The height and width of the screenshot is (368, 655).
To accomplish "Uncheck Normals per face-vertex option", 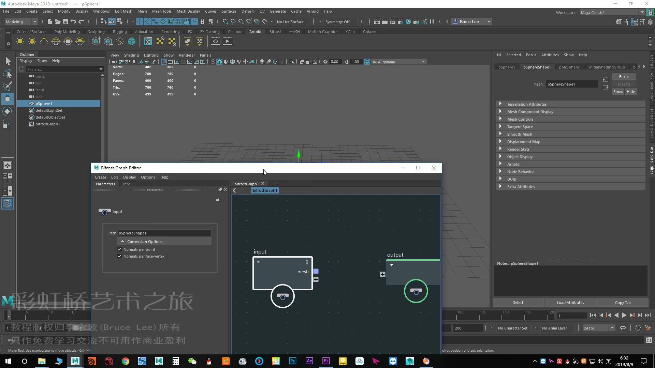I will (x=119, y=256).
